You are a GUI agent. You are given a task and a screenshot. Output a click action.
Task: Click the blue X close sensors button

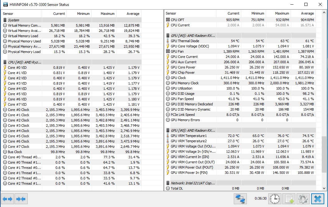pyautogui.click(x=317, y=199)
